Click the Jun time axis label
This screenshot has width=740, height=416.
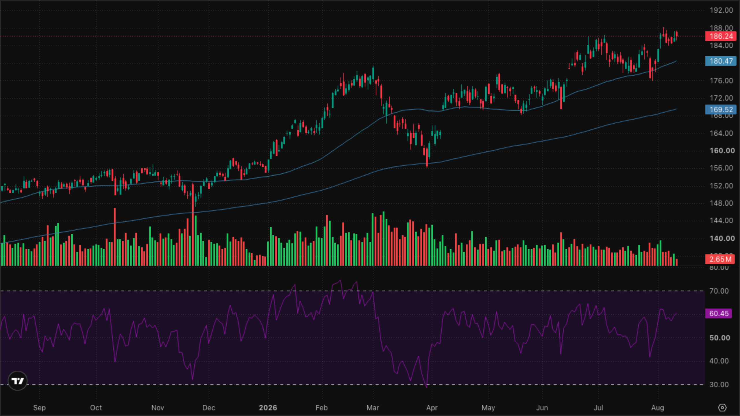542,408
